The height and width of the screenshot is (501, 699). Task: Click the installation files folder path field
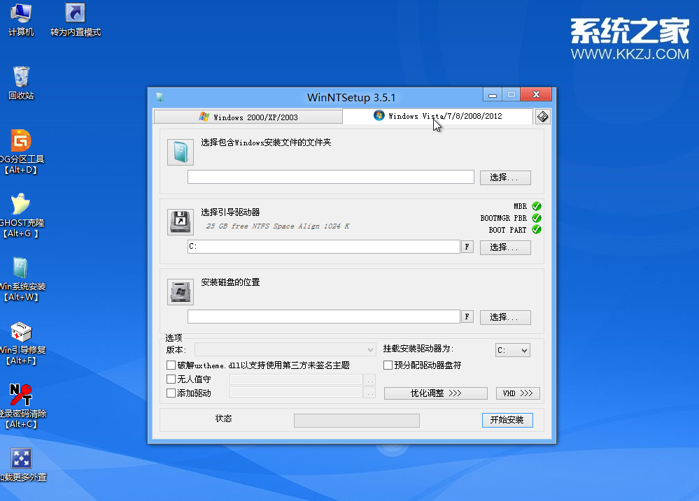pos(330,177)
